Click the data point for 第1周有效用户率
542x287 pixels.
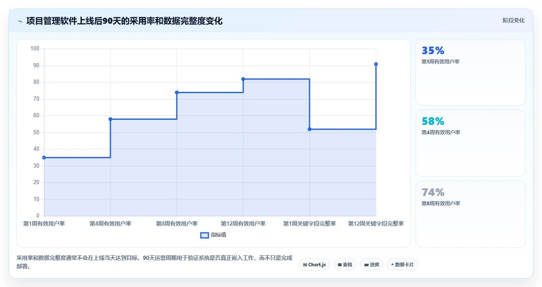(x=44, y=157)
